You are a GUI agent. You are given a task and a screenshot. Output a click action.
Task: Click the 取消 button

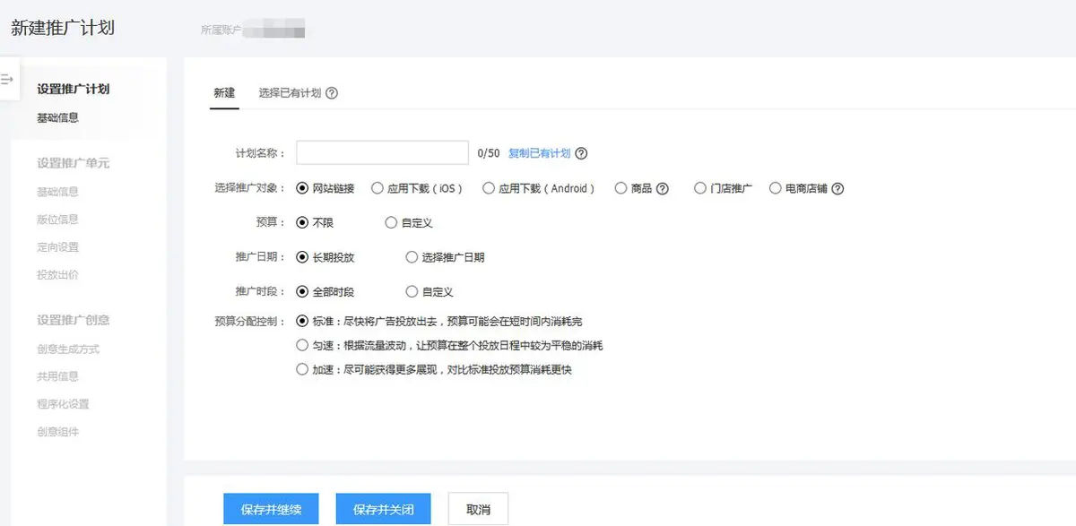(x=478, y=509)
